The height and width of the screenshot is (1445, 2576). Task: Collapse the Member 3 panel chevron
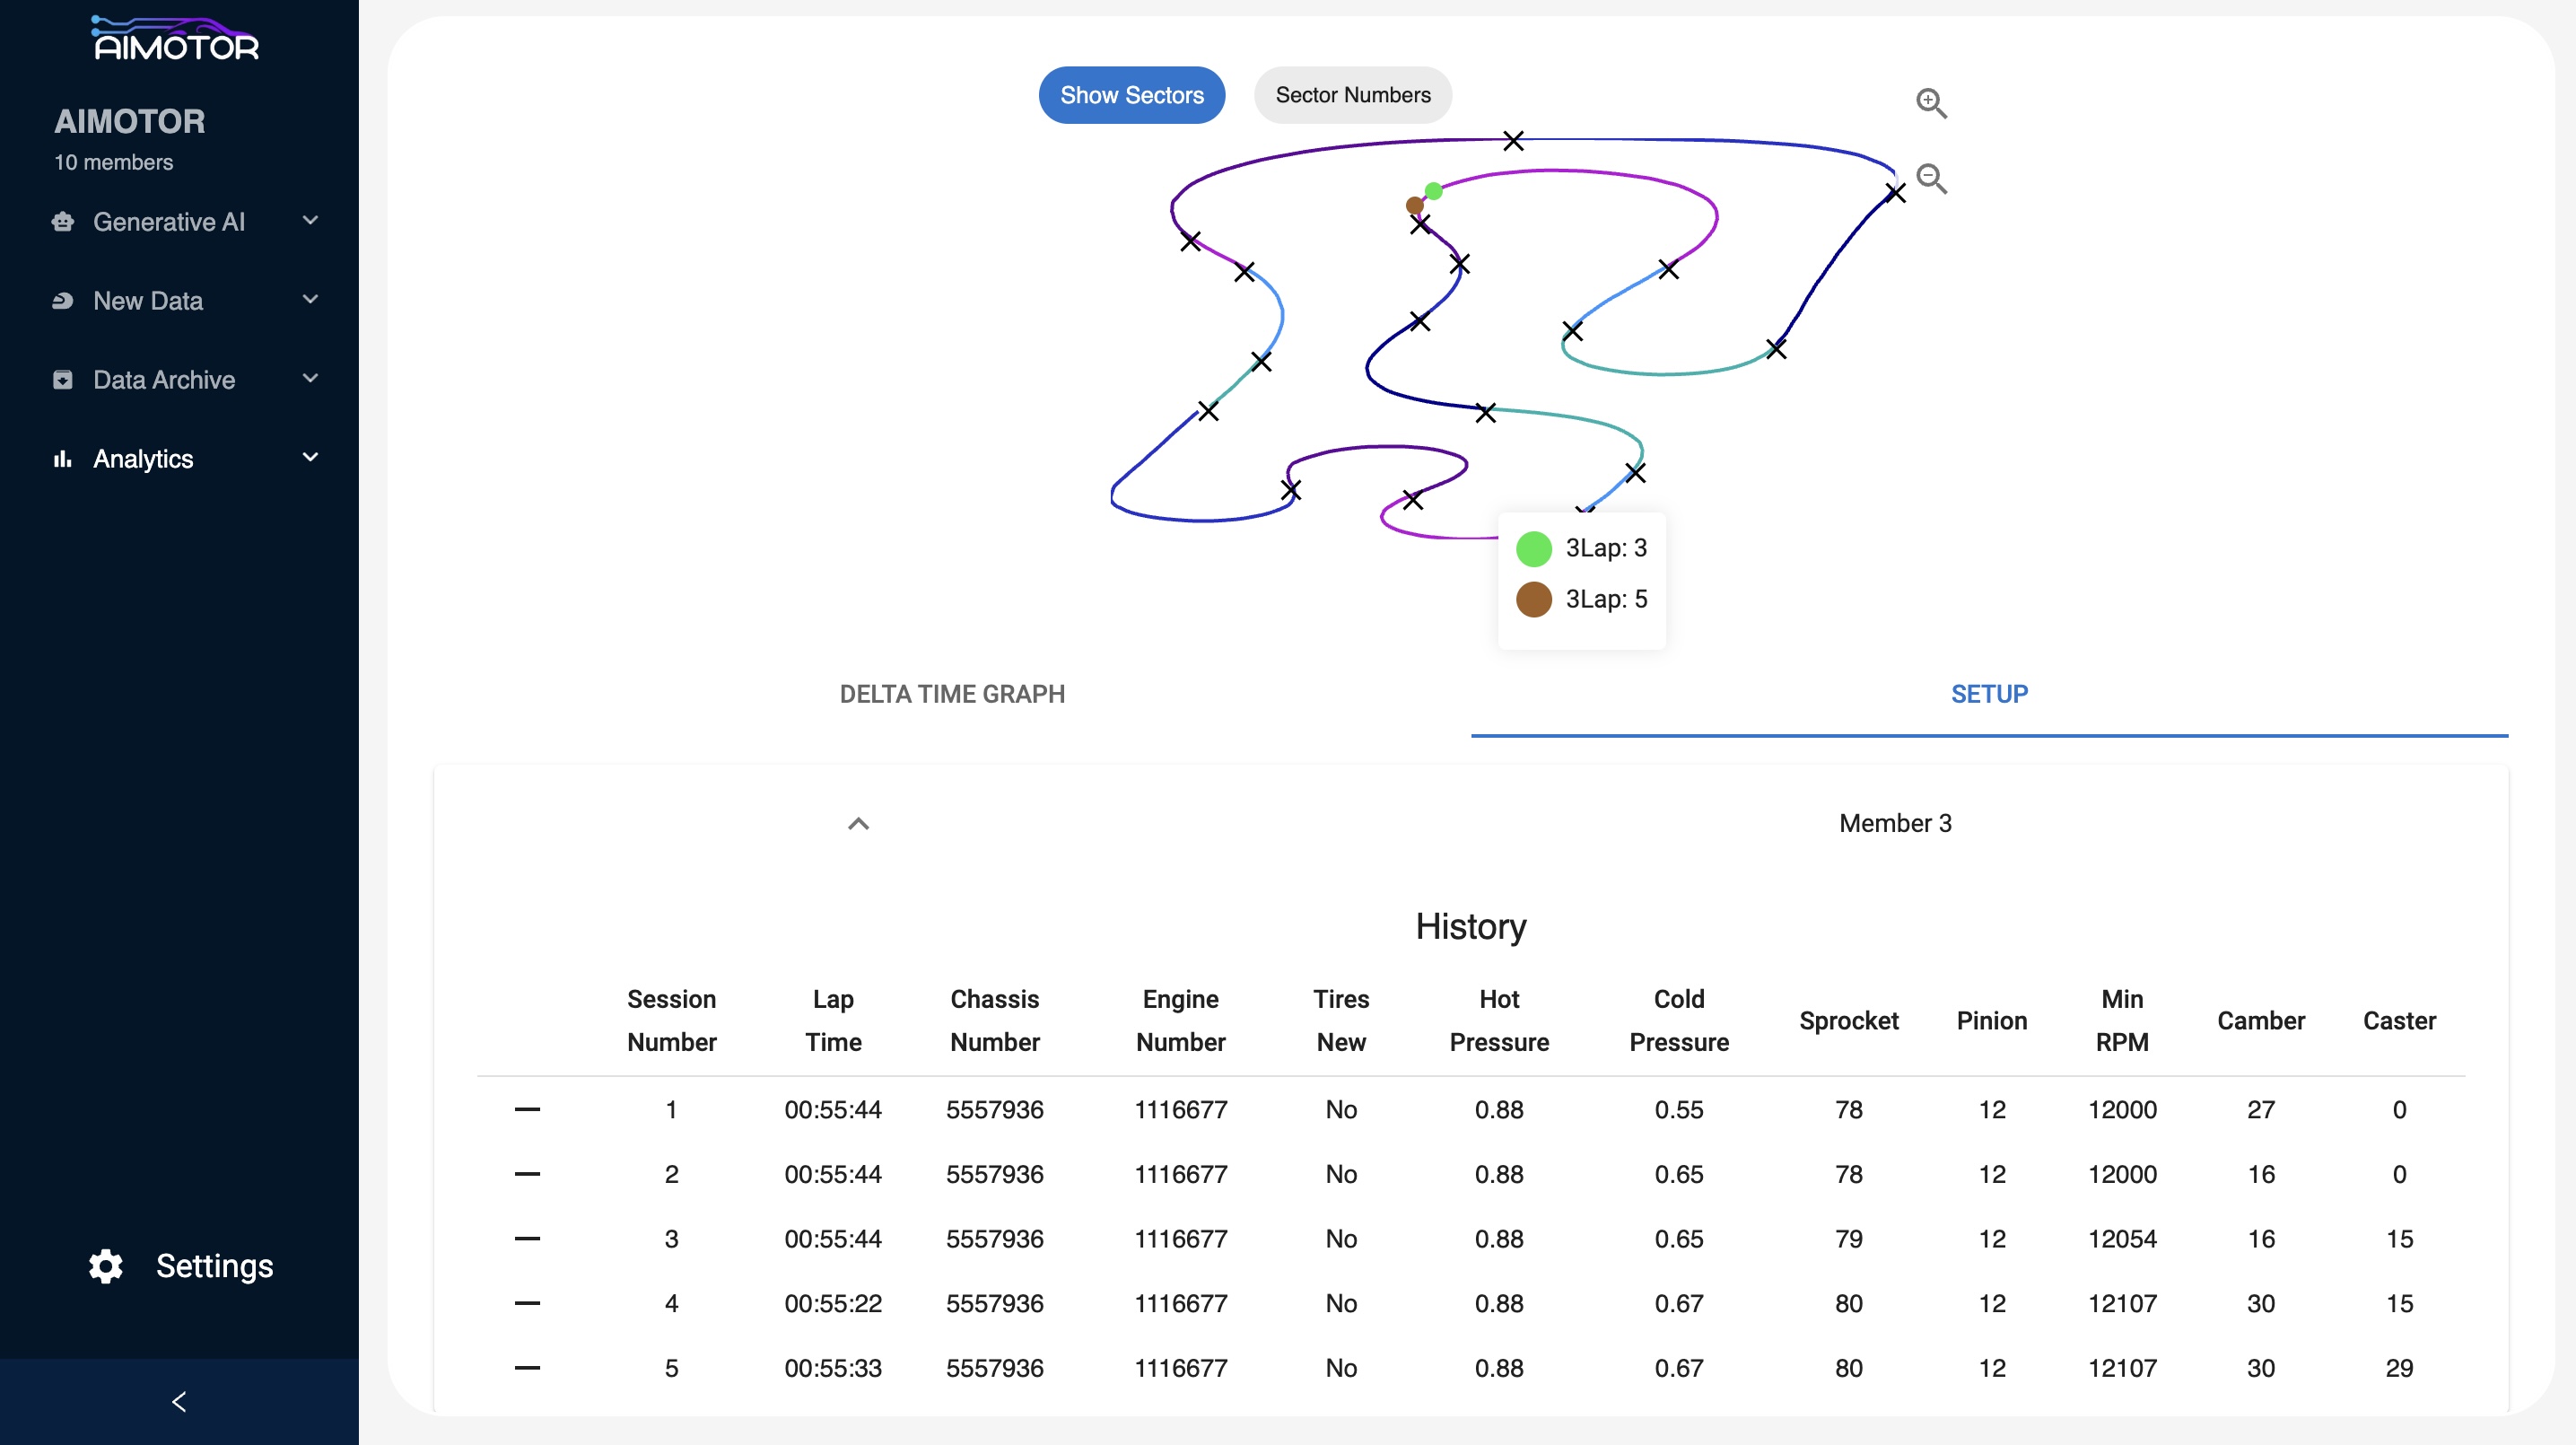(x=858, y=823)
